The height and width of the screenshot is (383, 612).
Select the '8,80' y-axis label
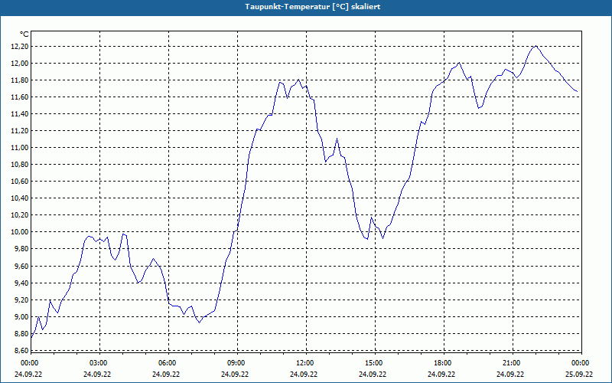[x=21, y=333]
